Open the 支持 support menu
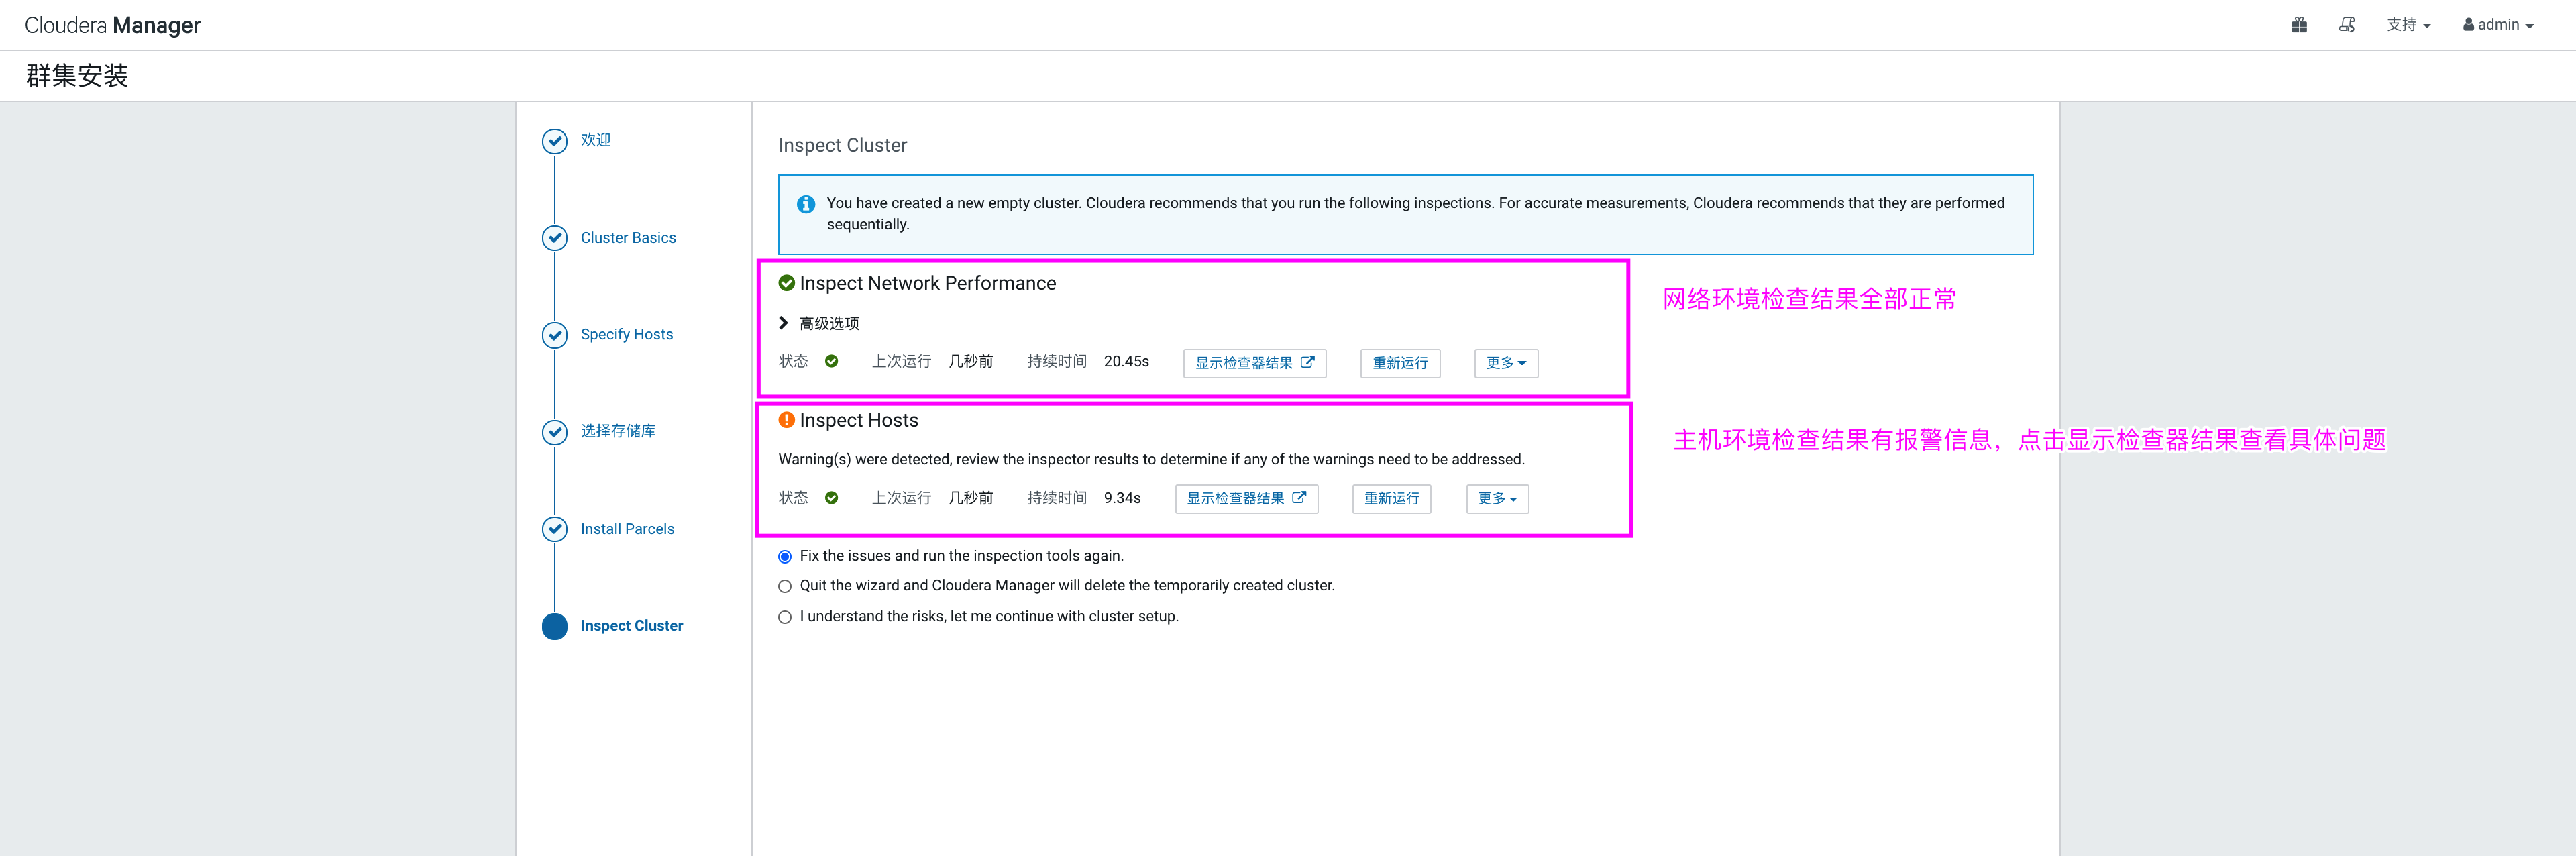Screen dimensions: 2576x856 [2407, 25]
